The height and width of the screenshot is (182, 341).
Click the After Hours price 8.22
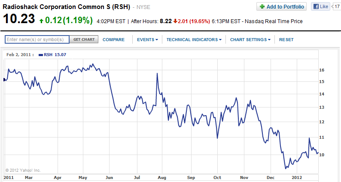pos(166,21)
